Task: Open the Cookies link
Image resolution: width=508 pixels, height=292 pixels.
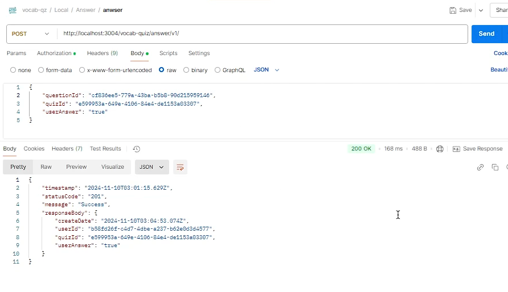Action: 501,53
